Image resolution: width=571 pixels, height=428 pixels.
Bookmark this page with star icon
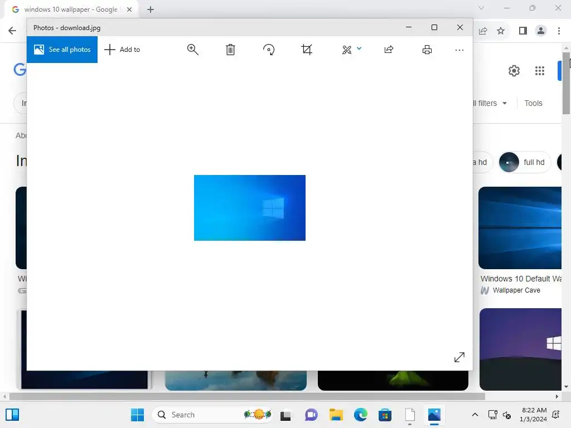coord(501,31)
